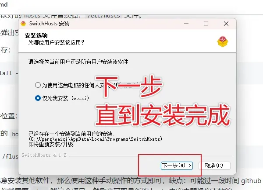
Task: Click the SwitchHosts icon in the title bar
Action: 23,24
